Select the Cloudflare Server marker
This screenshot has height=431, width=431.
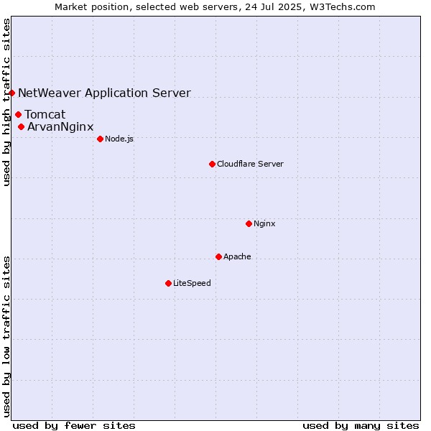[212, 164]
